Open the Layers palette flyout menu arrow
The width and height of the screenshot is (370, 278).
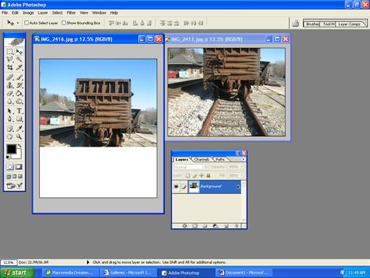click(243, 159)
